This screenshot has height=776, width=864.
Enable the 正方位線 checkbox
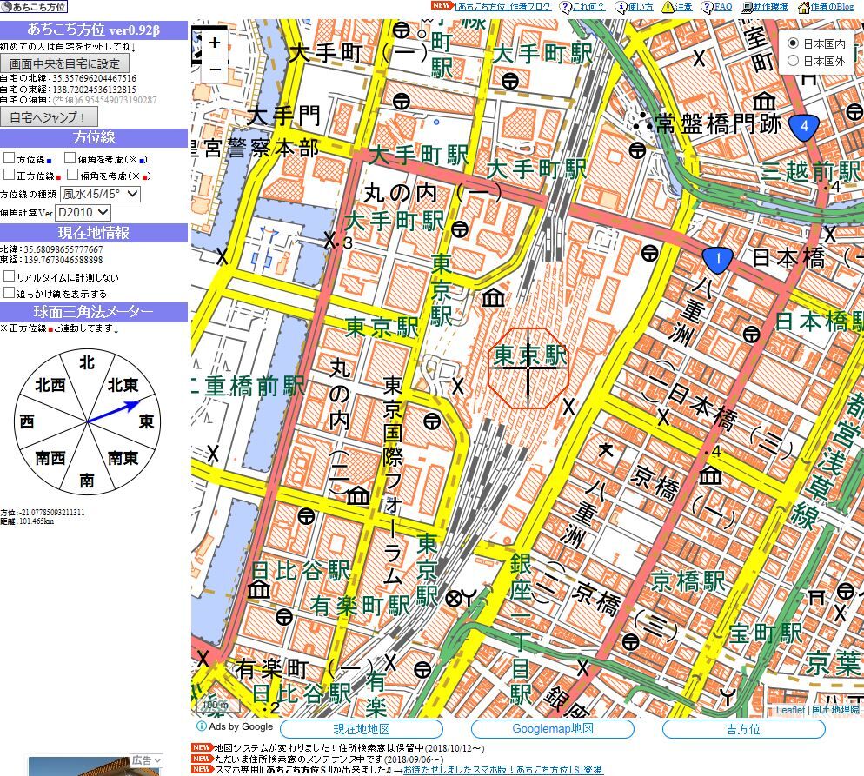point(9,175)
